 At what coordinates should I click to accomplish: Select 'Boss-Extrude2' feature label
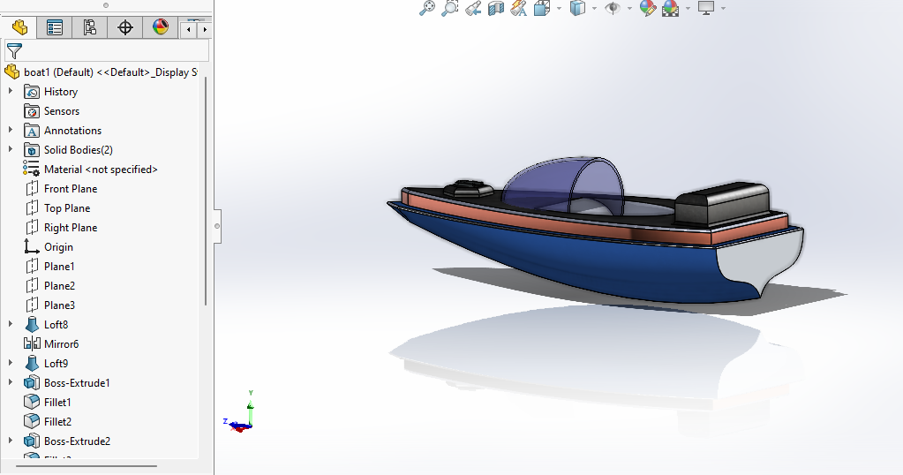[x=77, y=441]
